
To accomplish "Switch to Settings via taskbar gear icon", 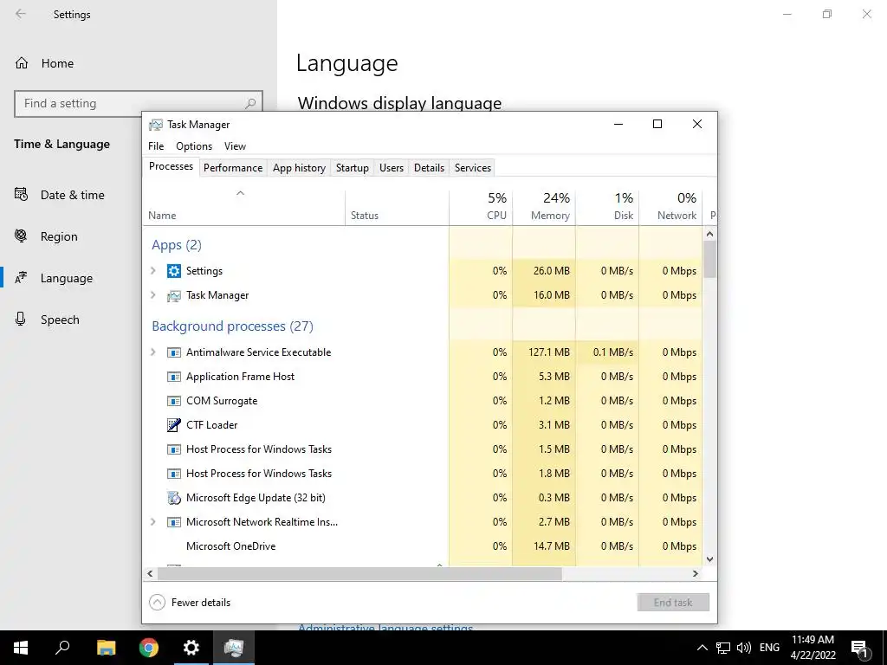I will point(191,648).
